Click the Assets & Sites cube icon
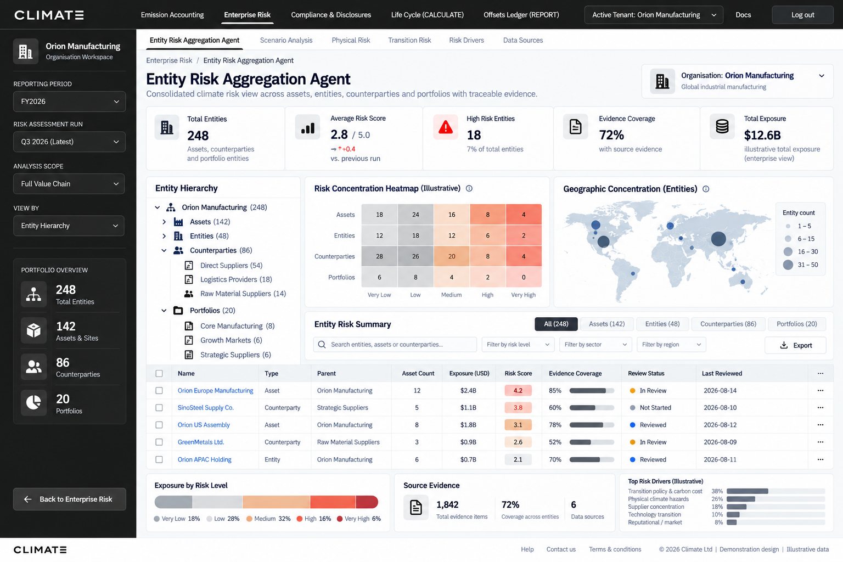This screenshot has width=843, height=562. tap(33, 330)
